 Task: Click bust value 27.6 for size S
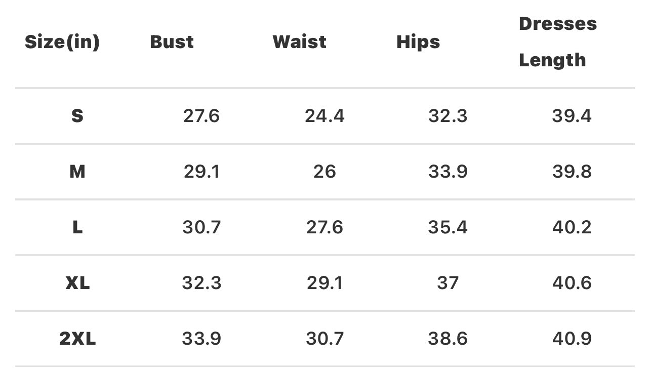[201, 116]
